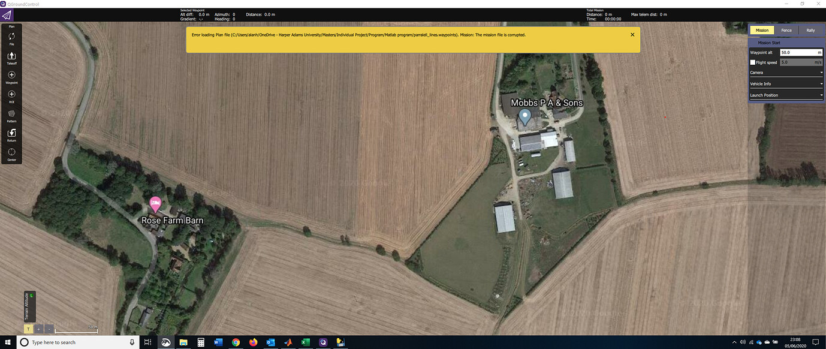
Task: Zoom out with the map minus button
Action: click(x=49, y=329)
